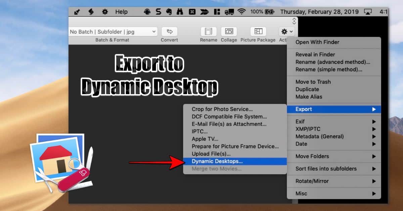The image size is (403, 211).
Task: Expand the XMP/IPTC submenu
Action: pos(334,129)
